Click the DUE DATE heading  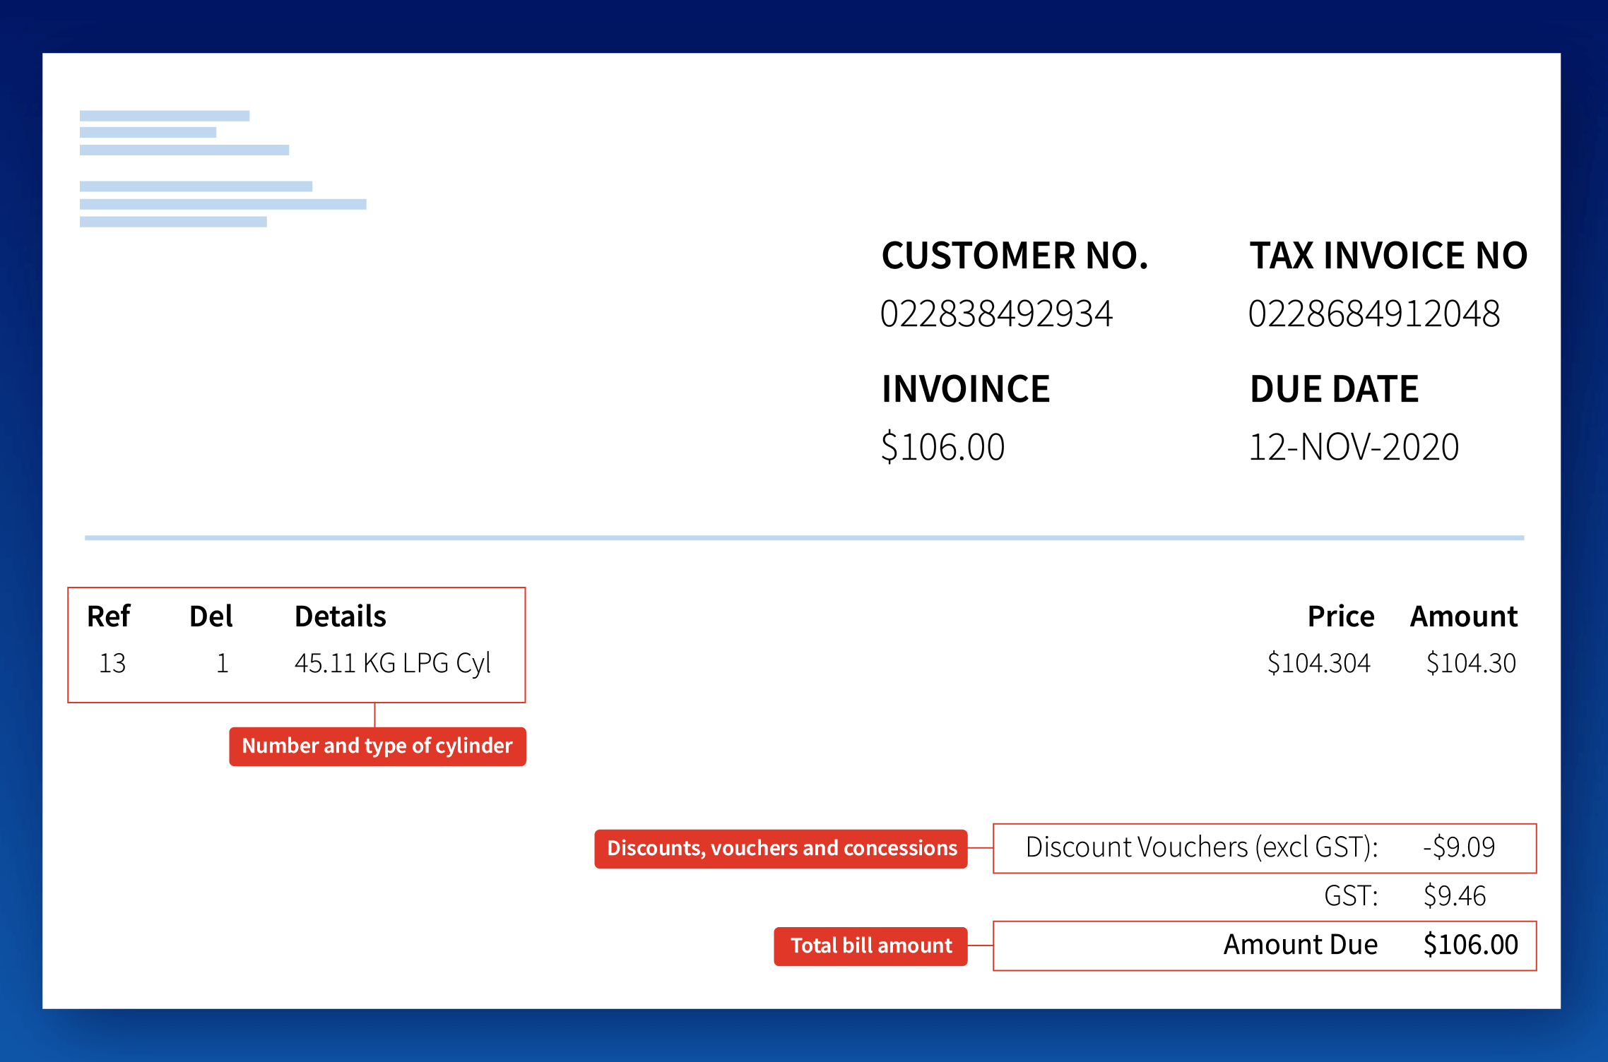pyautogui.click(x=1334, y=389)
